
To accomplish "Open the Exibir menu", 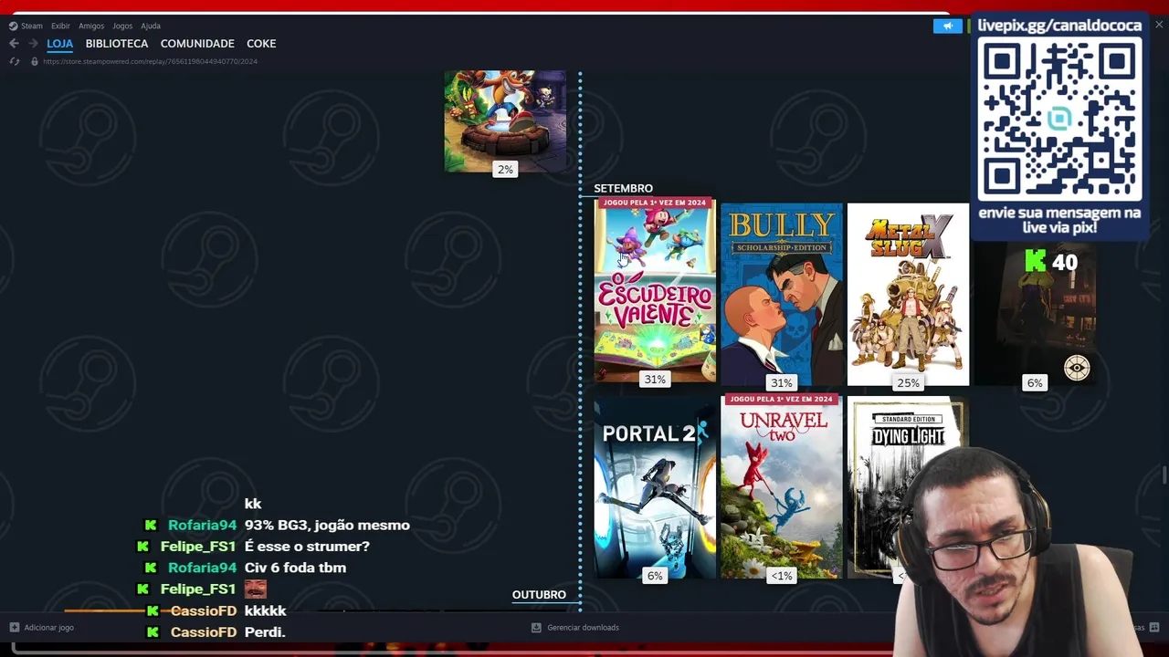I will pos(60,26).
